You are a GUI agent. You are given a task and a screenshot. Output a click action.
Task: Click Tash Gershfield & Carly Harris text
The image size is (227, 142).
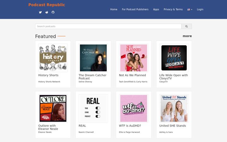133,82
